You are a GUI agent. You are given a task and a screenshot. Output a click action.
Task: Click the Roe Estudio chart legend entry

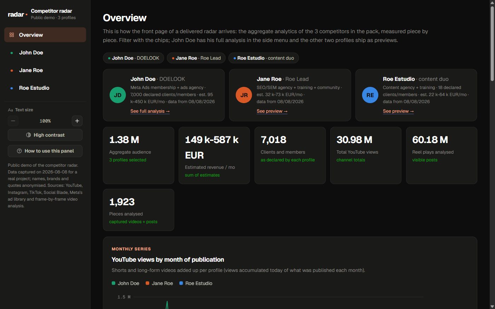[x=196, y=283]
